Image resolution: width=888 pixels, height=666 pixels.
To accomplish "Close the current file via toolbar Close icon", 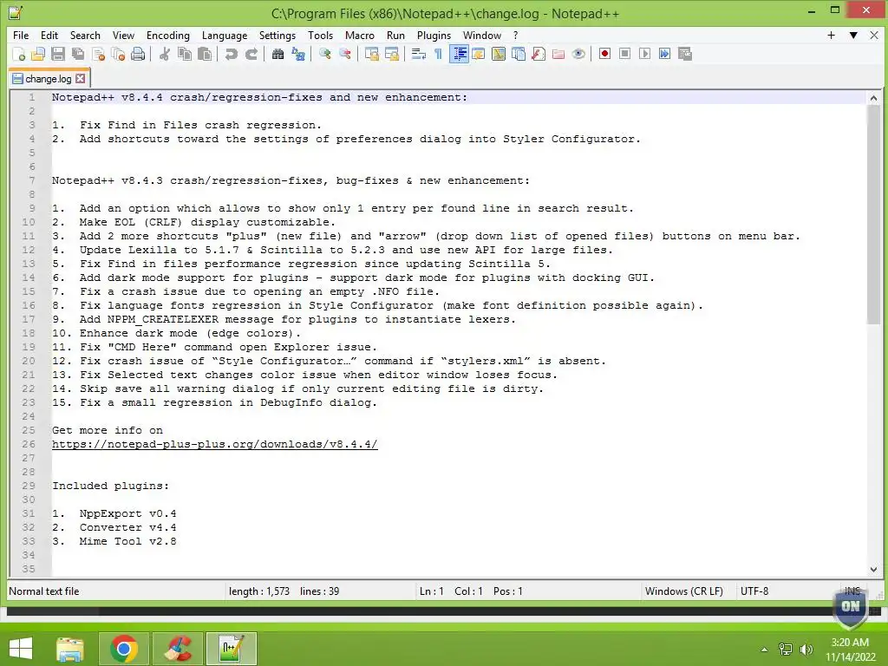I will pos(98,54).
